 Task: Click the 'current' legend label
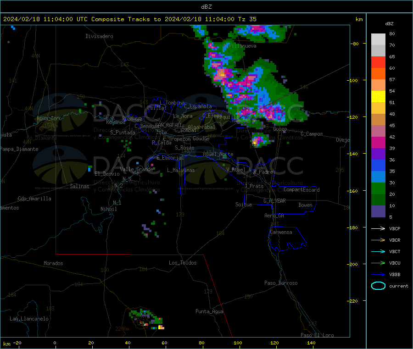click(398, 286)
